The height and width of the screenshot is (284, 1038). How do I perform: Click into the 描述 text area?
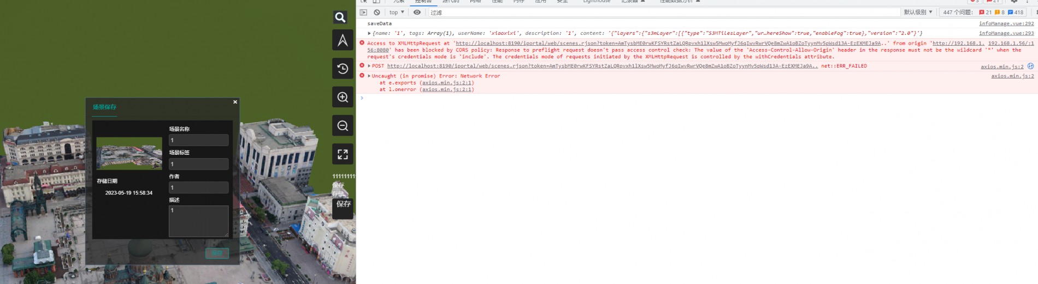(199, 221)
